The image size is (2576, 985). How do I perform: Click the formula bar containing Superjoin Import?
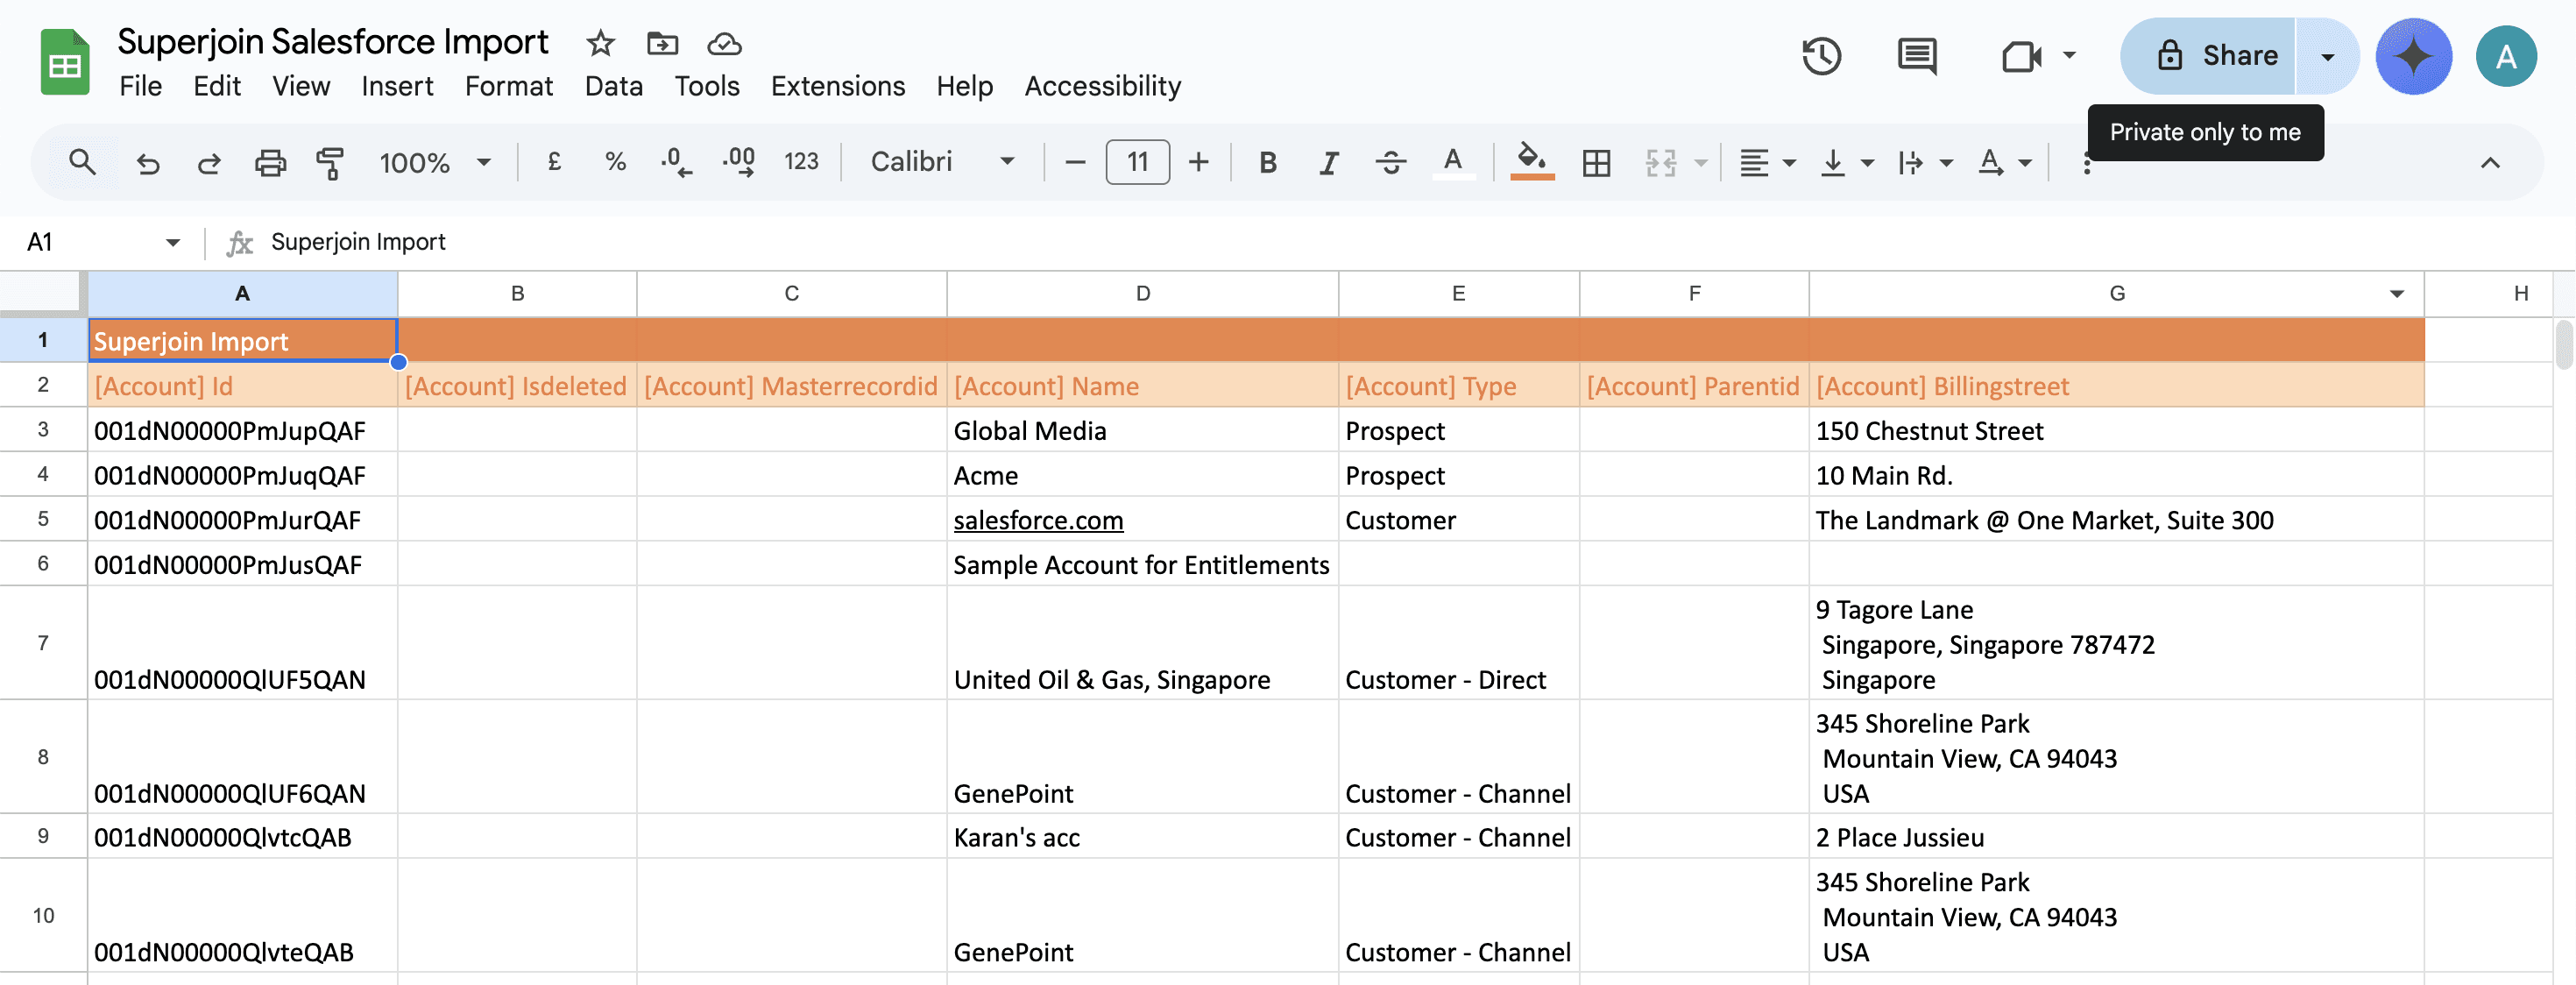pyautogui.click(x=1400, y=243)
